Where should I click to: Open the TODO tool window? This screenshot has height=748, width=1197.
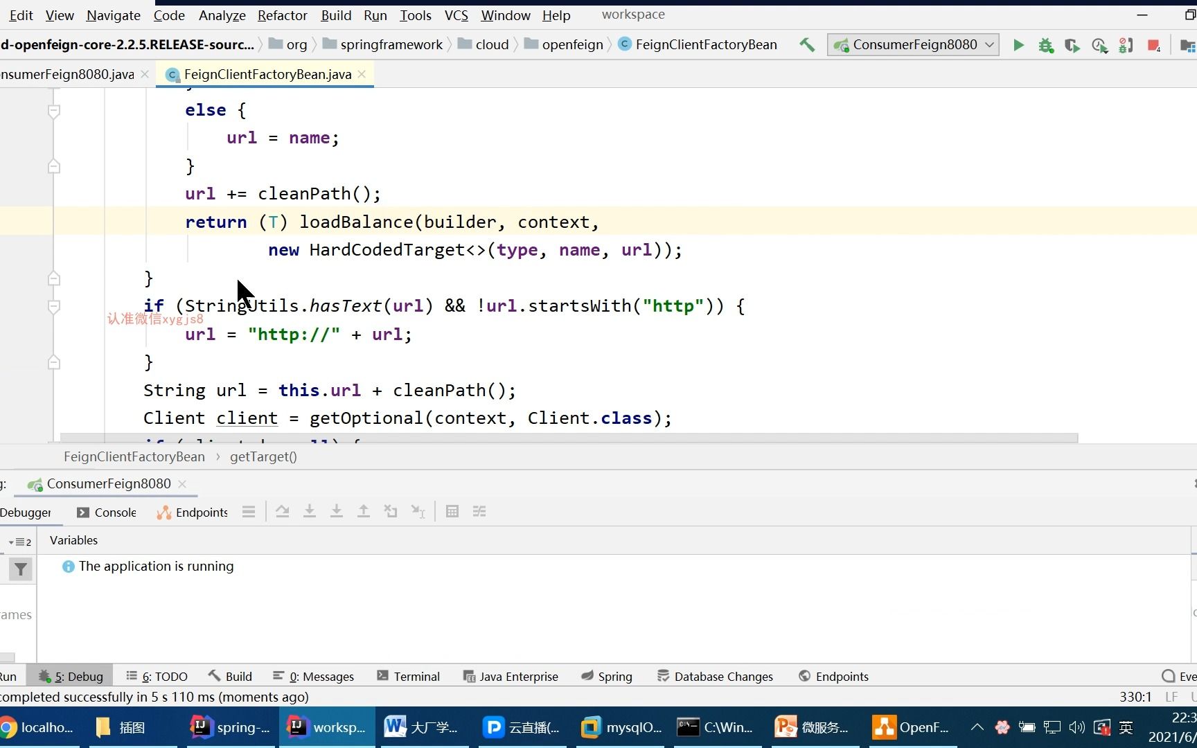tap(157, 677)
